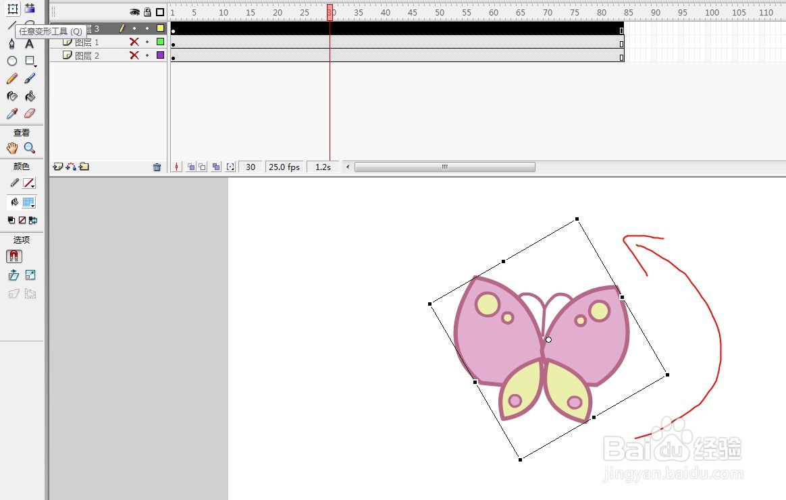Viewport: 786px width, 500px height.
Task: Select the Pencil drawing tool
Action: pyautogui.click(x=12, y=79)
